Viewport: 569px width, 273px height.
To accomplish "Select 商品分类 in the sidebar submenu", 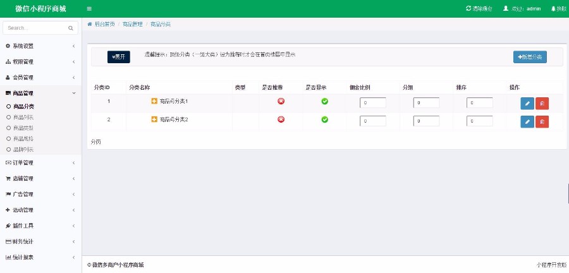I will tap(23, 107).
